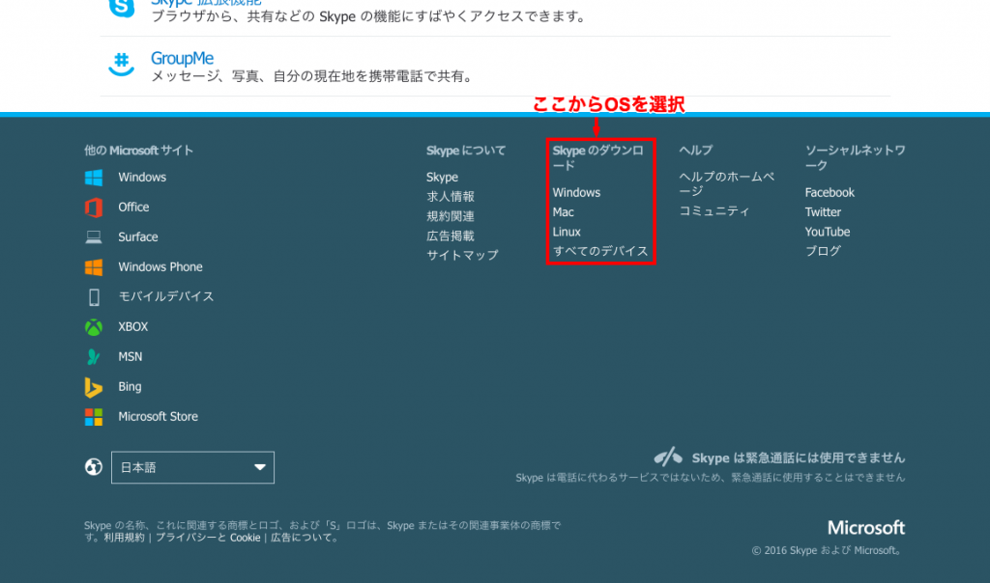Open the Surface site link
The width and height of the screenshot is (990, 583).
[x=137, y=237]
